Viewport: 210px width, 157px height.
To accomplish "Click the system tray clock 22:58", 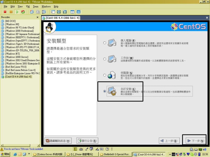I will coord(205,154).
